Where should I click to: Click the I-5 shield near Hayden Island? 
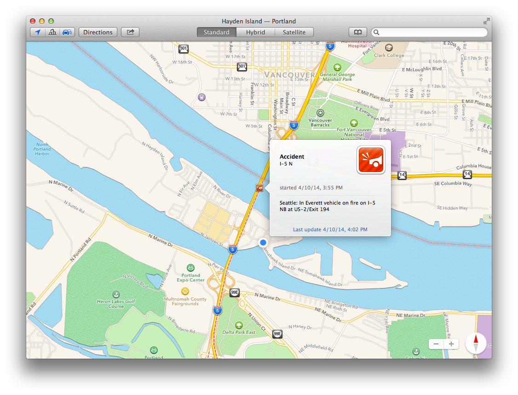(x=233, y=249)
